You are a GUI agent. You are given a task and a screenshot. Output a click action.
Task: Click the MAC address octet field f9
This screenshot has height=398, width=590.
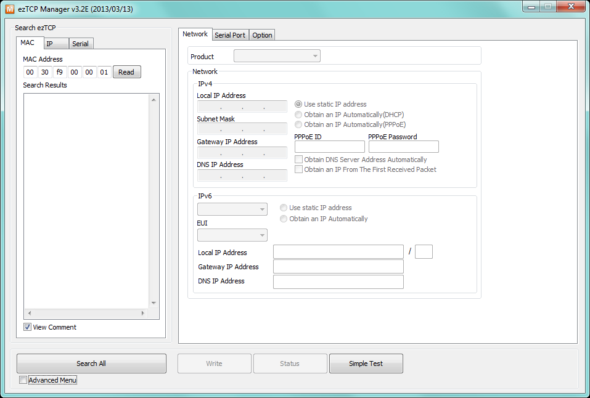[59, 72]
